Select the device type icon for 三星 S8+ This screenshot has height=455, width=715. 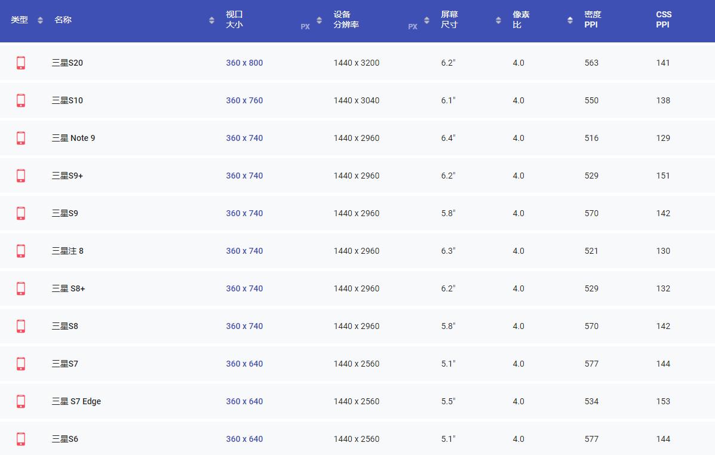click(21, 288)
